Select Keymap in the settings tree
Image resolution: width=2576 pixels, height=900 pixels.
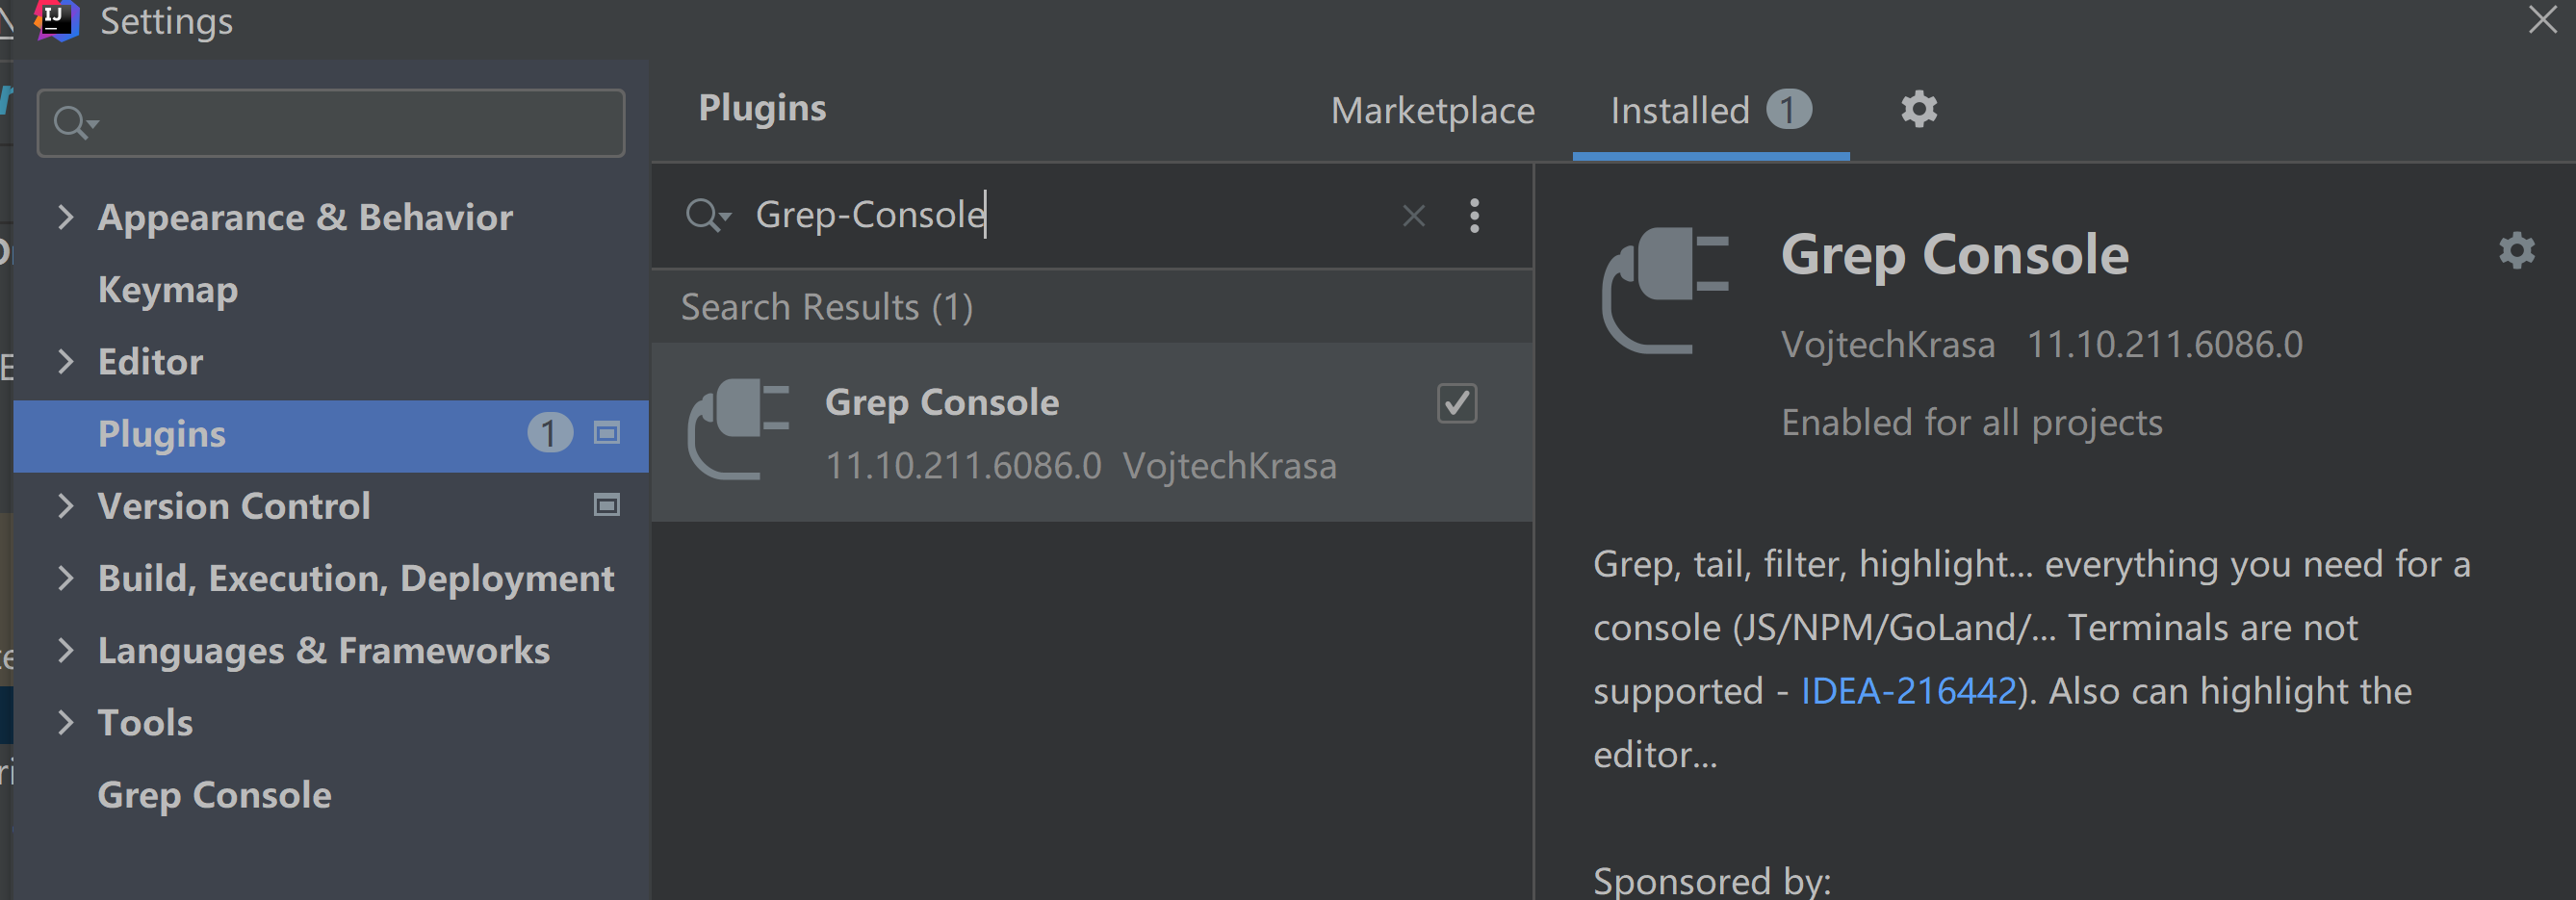[168, 290]
